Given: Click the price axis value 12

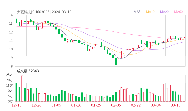Looking at the screenshot, I should 11,32.
